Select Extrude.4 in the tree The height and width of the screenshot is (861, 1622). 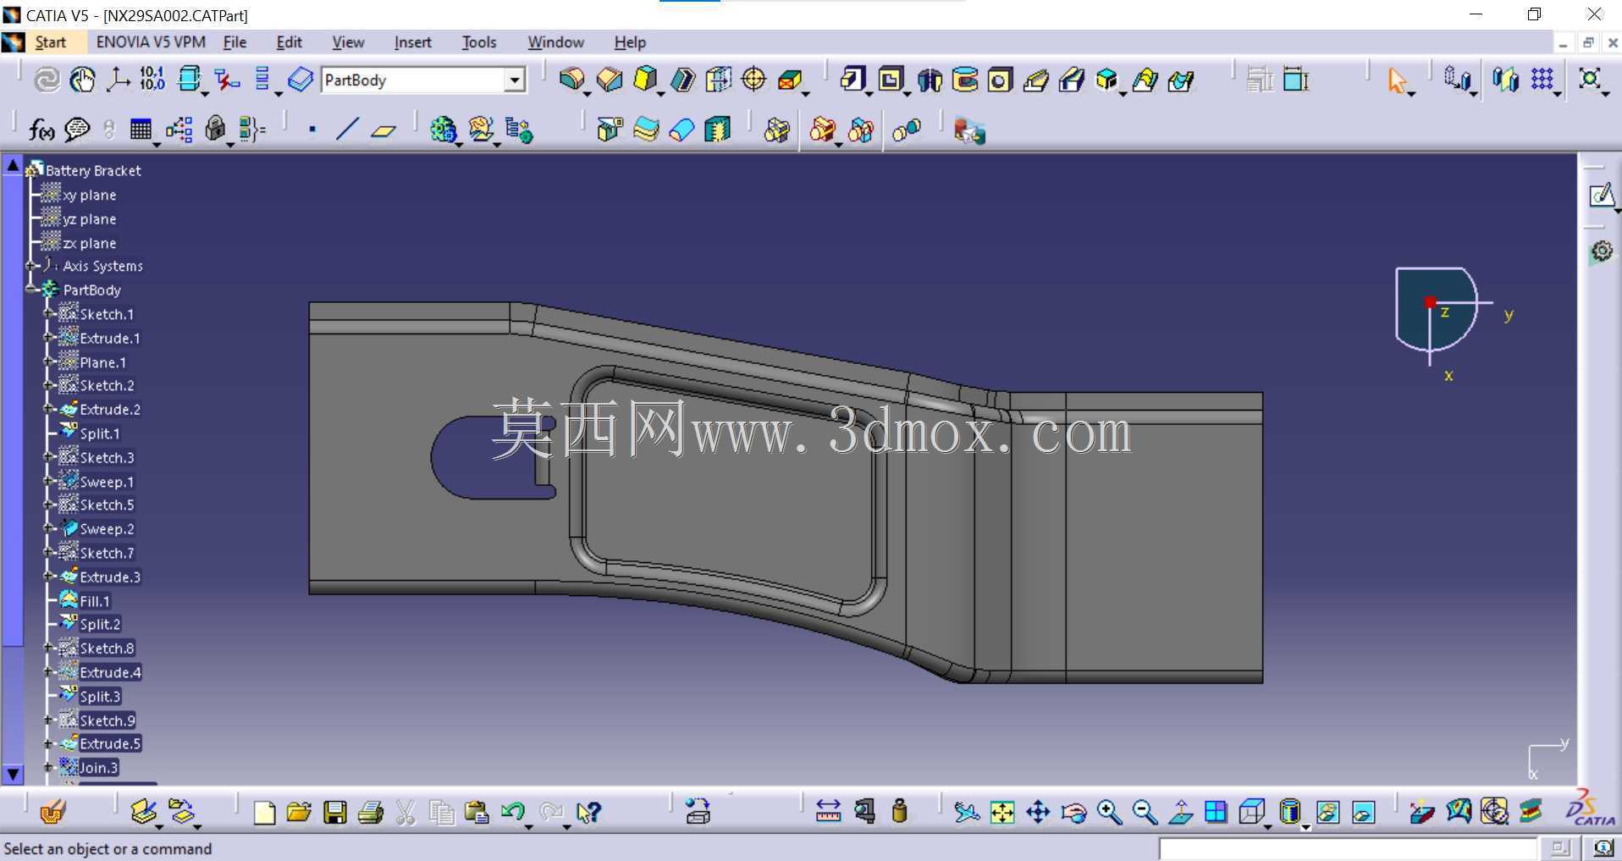[110, 672]
